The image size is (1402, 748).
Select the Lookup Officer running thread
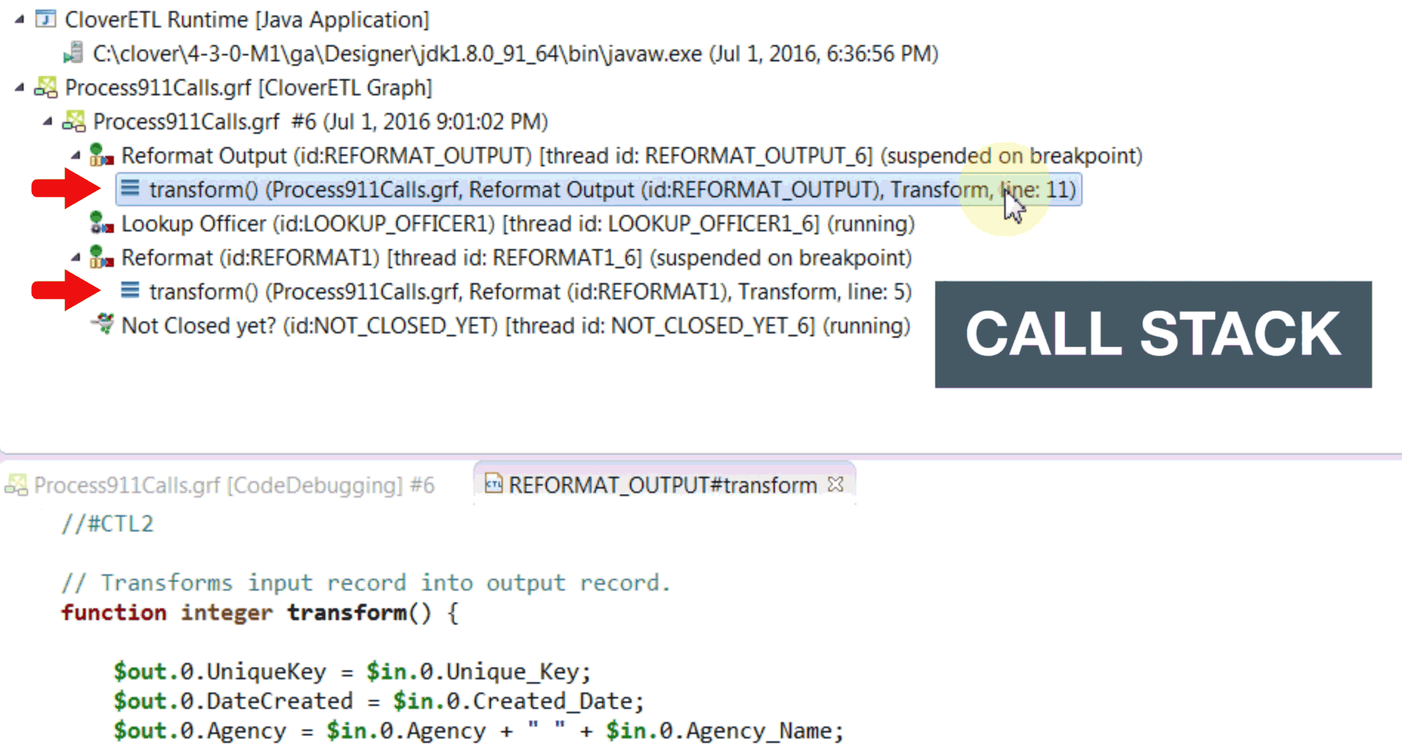(x=518, y=224)
